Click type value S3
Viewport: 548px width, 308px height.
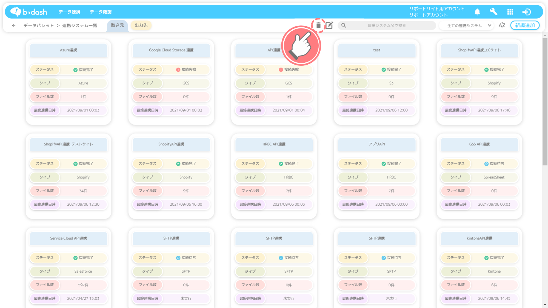tap(391, 83)
